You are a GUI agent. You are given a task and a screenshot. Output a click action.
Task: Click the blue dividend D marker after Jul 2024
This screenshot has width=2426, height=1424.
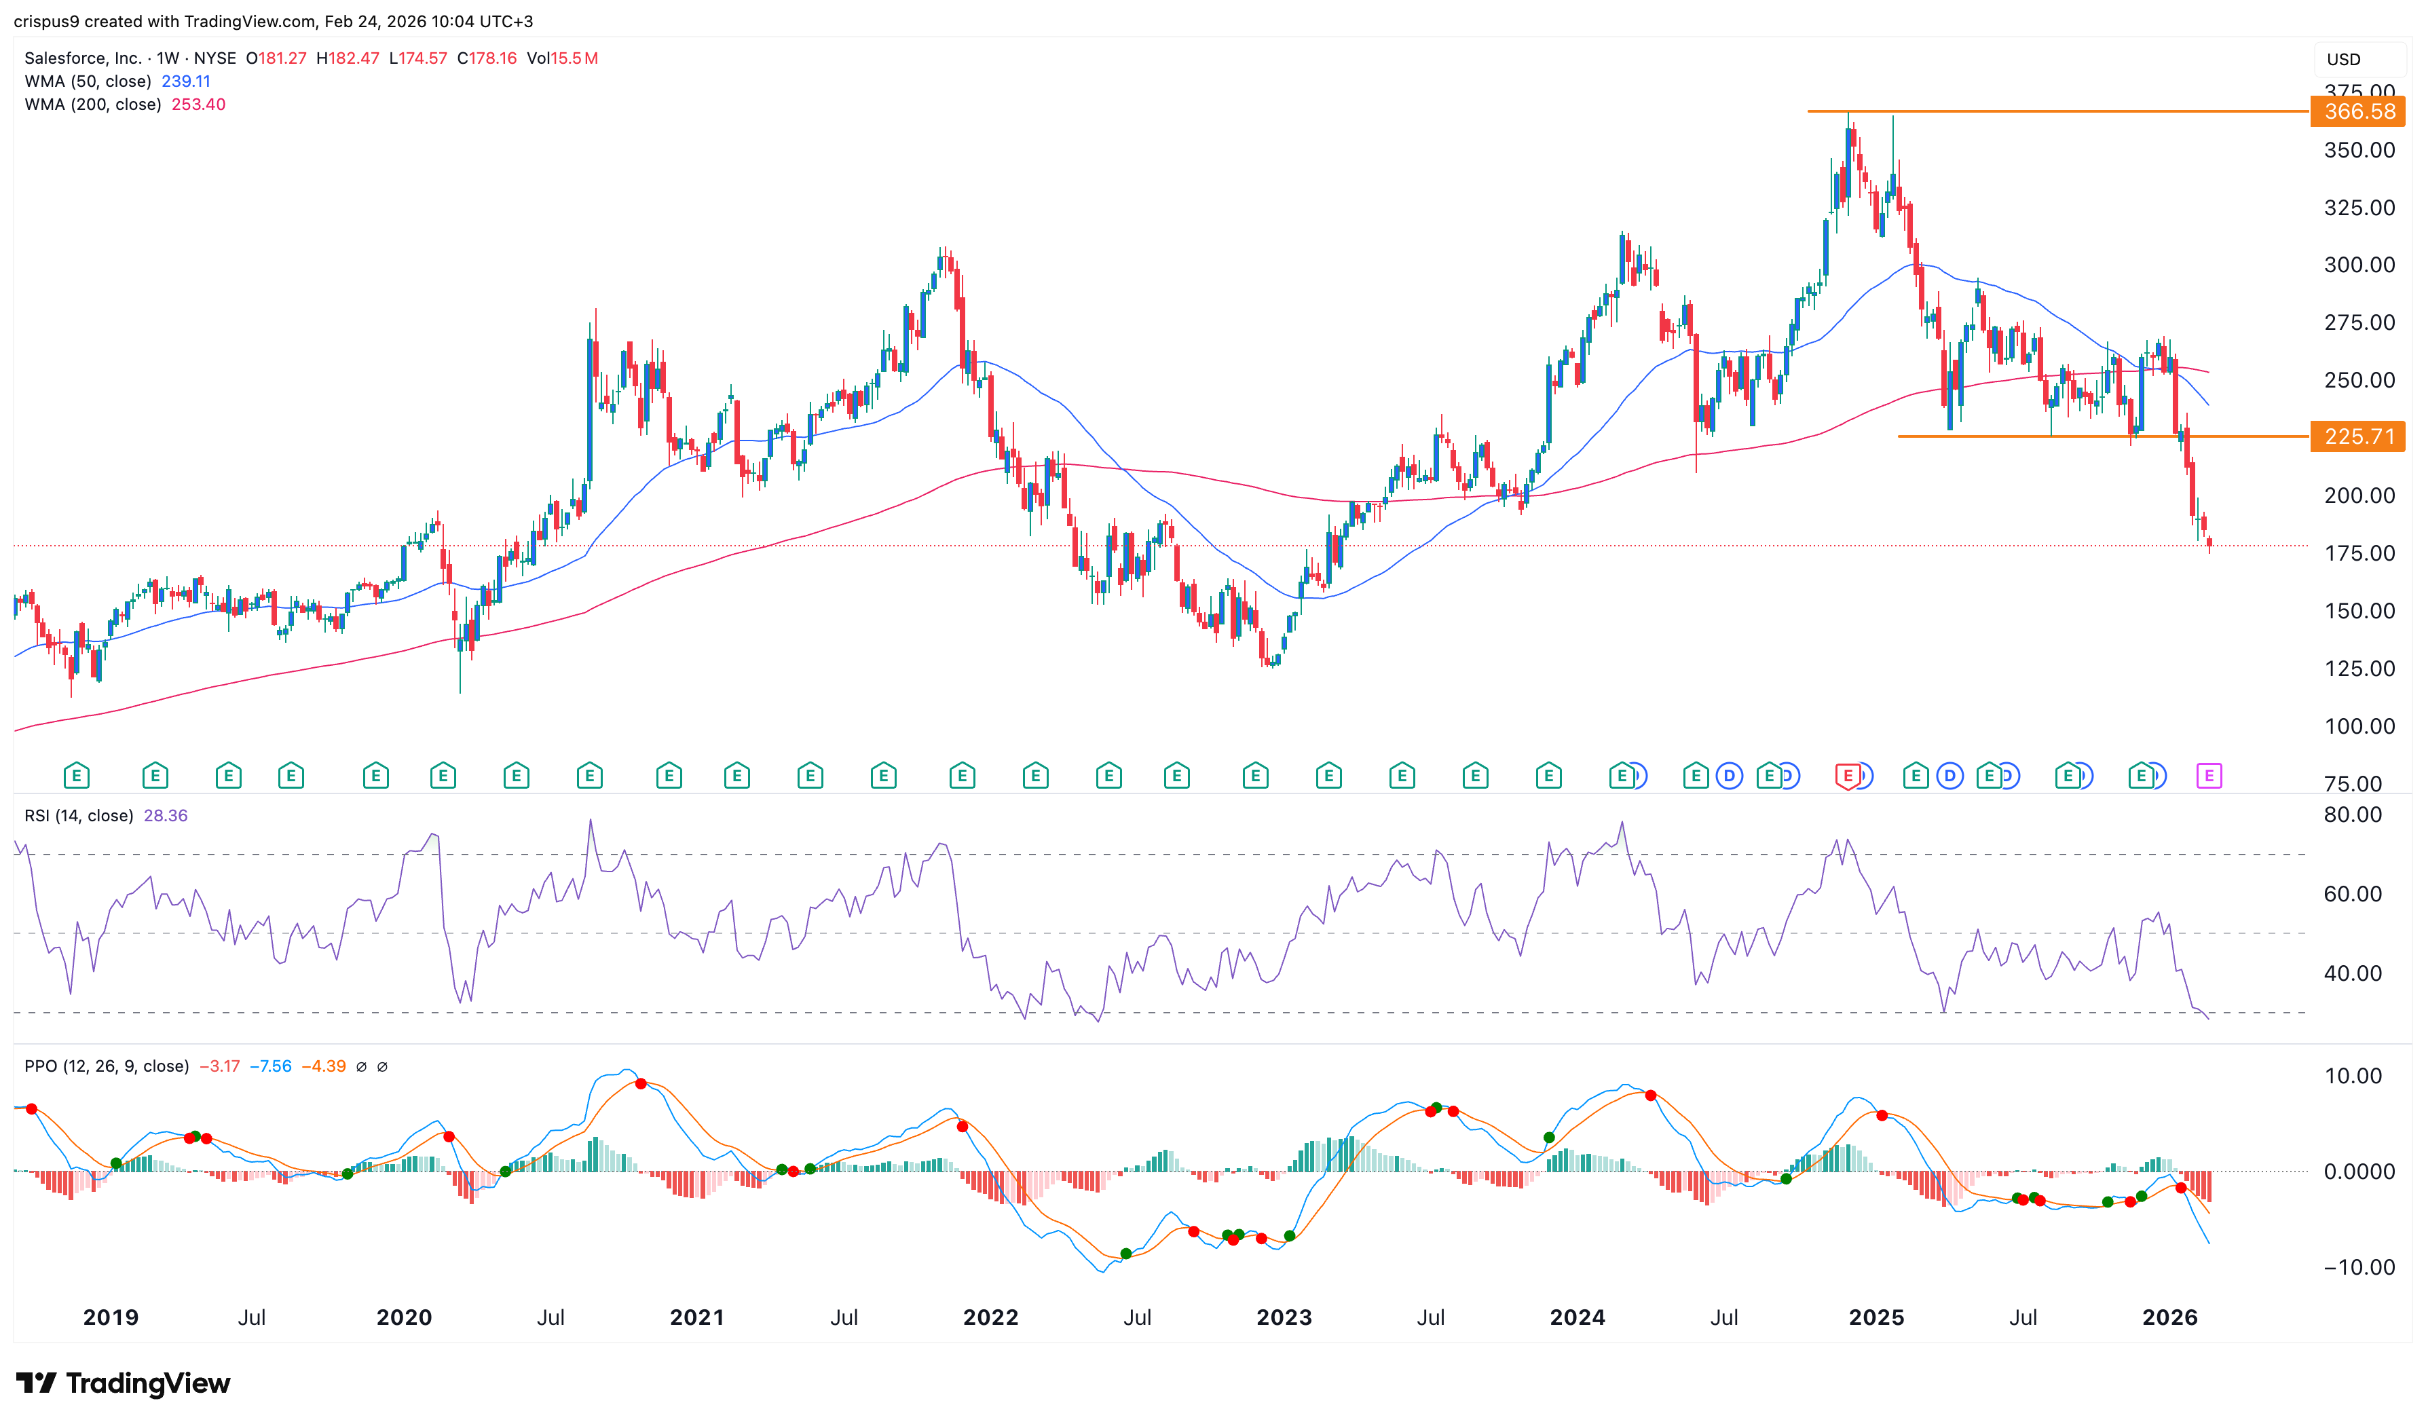click(x=1729, y=776)
